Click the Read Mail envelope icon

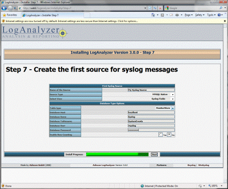[x=171, y=15]
